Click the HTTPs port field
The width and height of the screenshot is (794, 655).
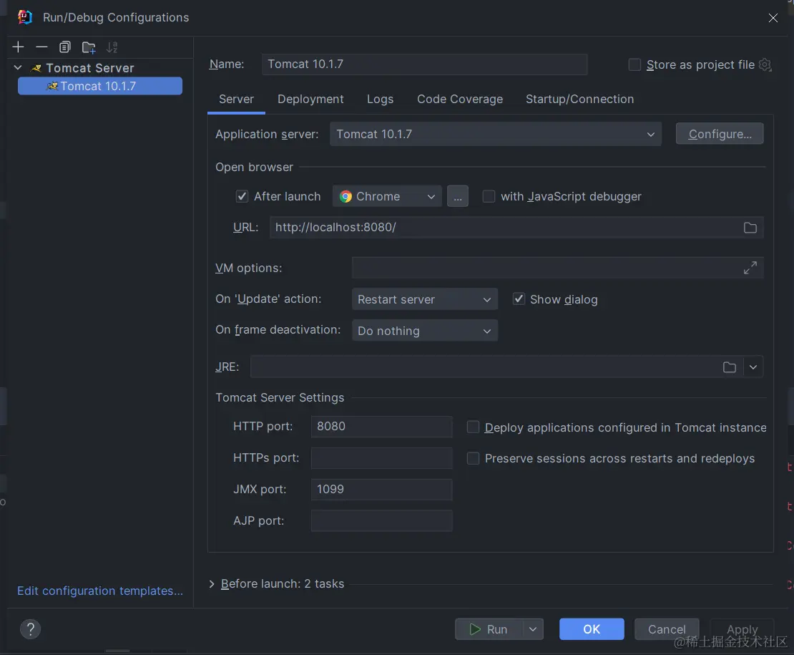[x=381, y=458]
